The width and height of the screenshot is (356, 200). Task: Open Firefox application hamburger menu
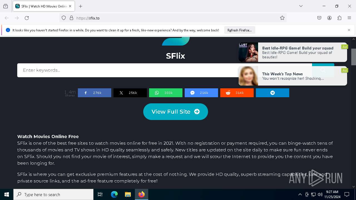pos(349,18)
